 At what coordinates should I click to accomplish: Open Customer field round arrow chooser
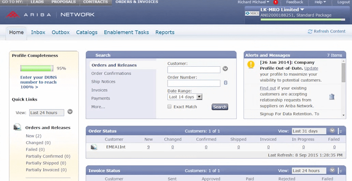pos(225,69)
